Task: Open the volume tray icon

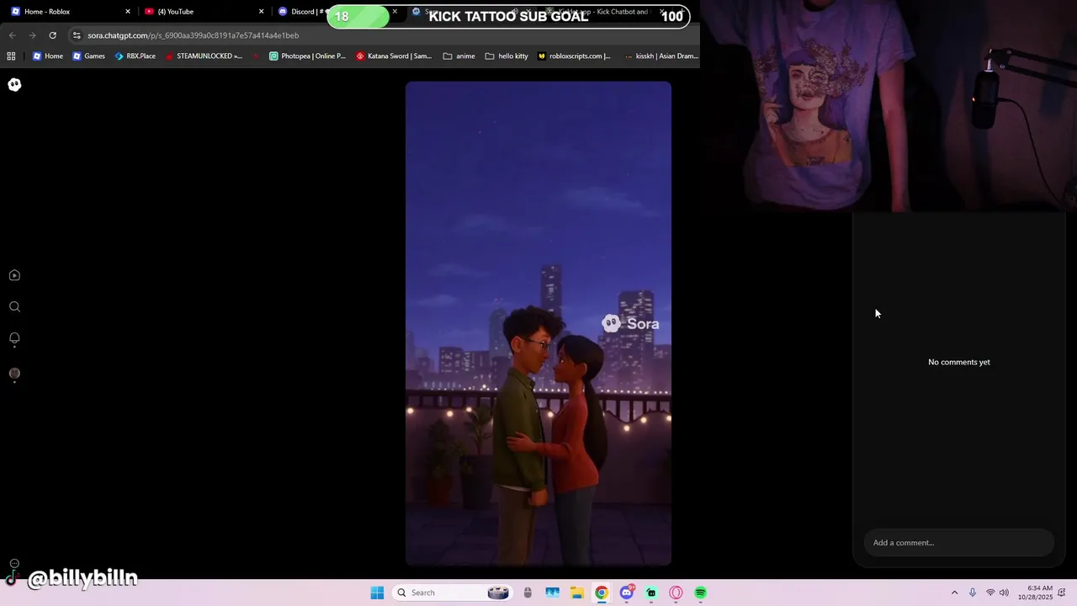Action: pyautogui.click(x=1004, y=593)
